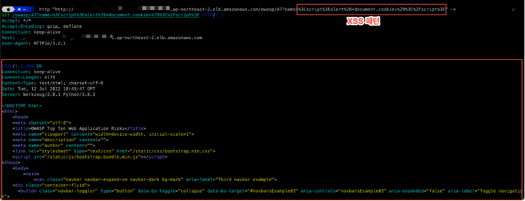Image resolution: width=525 pixels, height=201 pixels.
Task: Click the opening "<html>" tag
Action: point(9,112)
